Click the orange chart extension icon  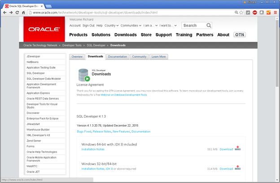268,13
